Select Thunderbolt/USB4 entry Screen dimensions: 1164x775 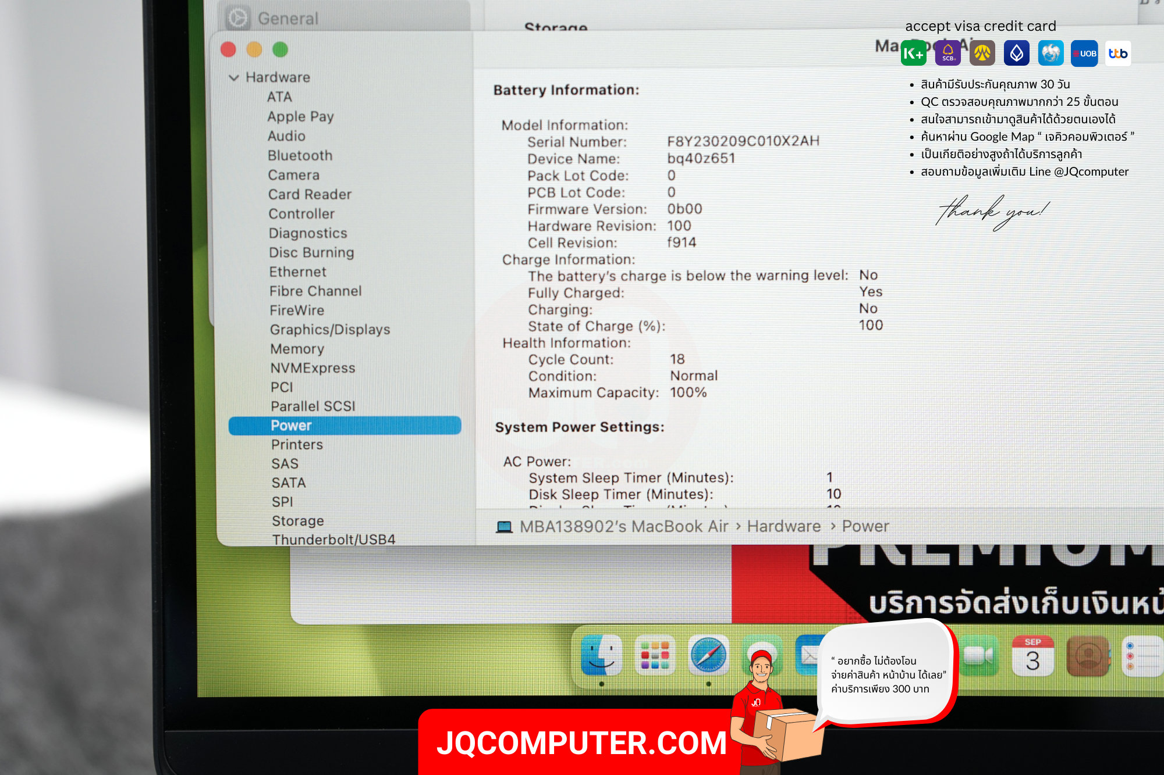(x=333, y=539)
